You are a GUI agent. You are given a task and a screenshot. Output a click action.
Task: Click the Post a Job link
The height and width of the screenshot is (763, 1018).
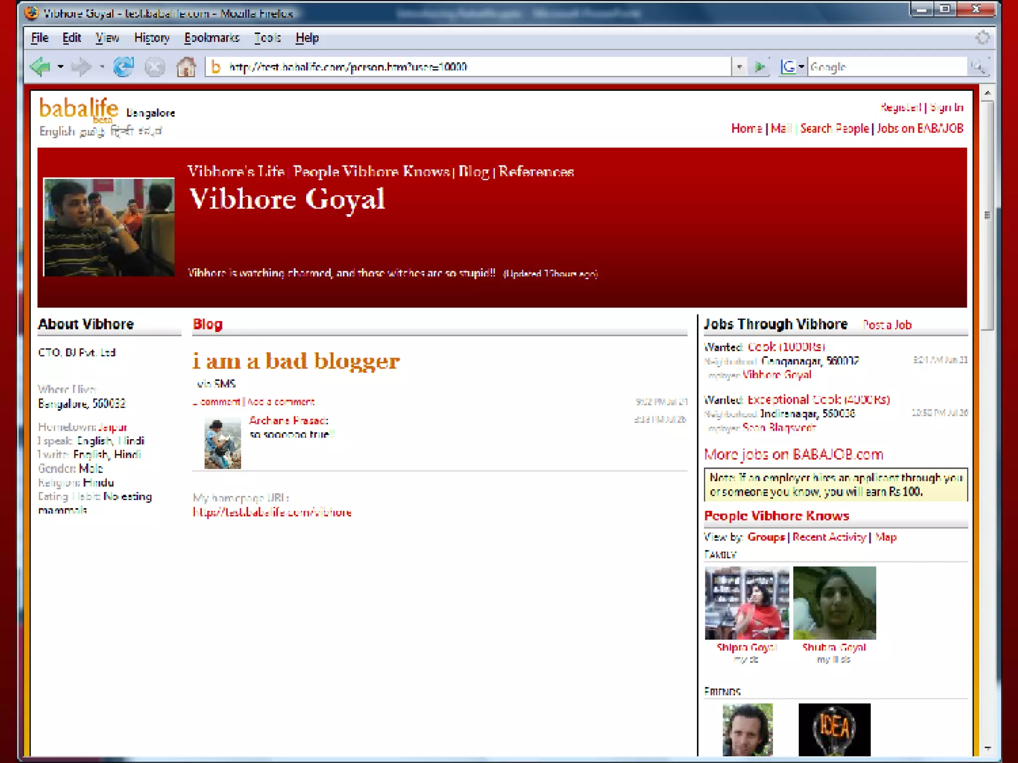(x=887, y=325)
